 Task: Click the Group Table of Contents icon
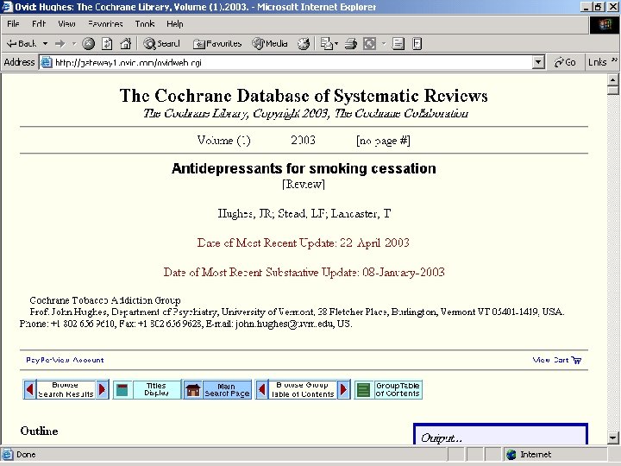[x=364, y=390]
